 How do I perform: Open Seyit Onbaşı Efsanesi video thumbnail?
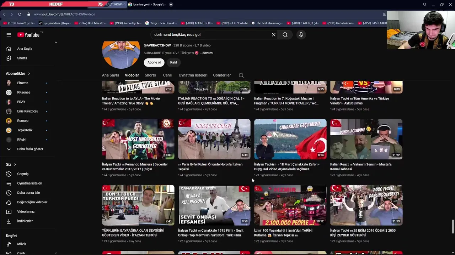click(x=214, y=205)
